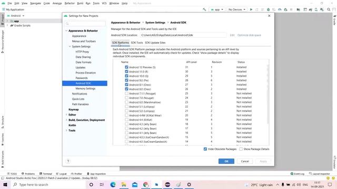Toggle Hide Obsolete Packages checkbox

point(205,149)
